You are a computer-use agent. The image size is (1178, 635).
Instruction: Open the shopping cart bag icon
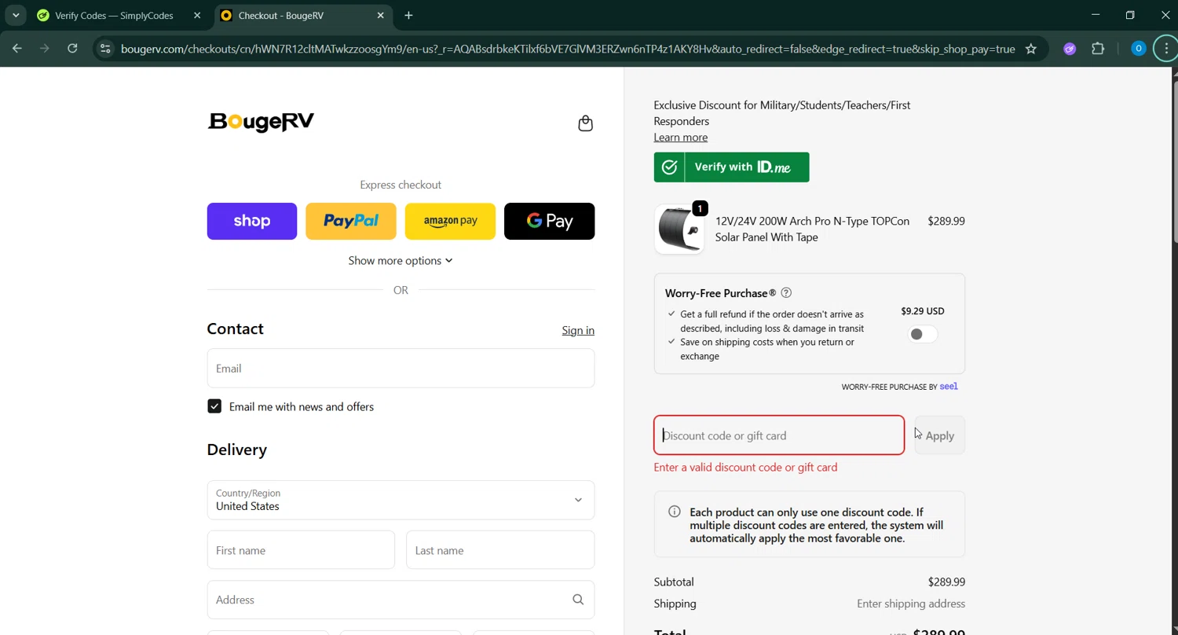pos(585,123)
